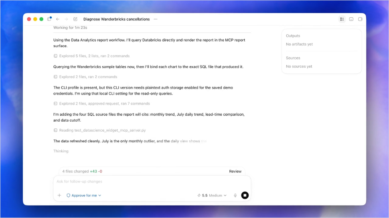Toggle the sidebar panel icon

point(49,19)
